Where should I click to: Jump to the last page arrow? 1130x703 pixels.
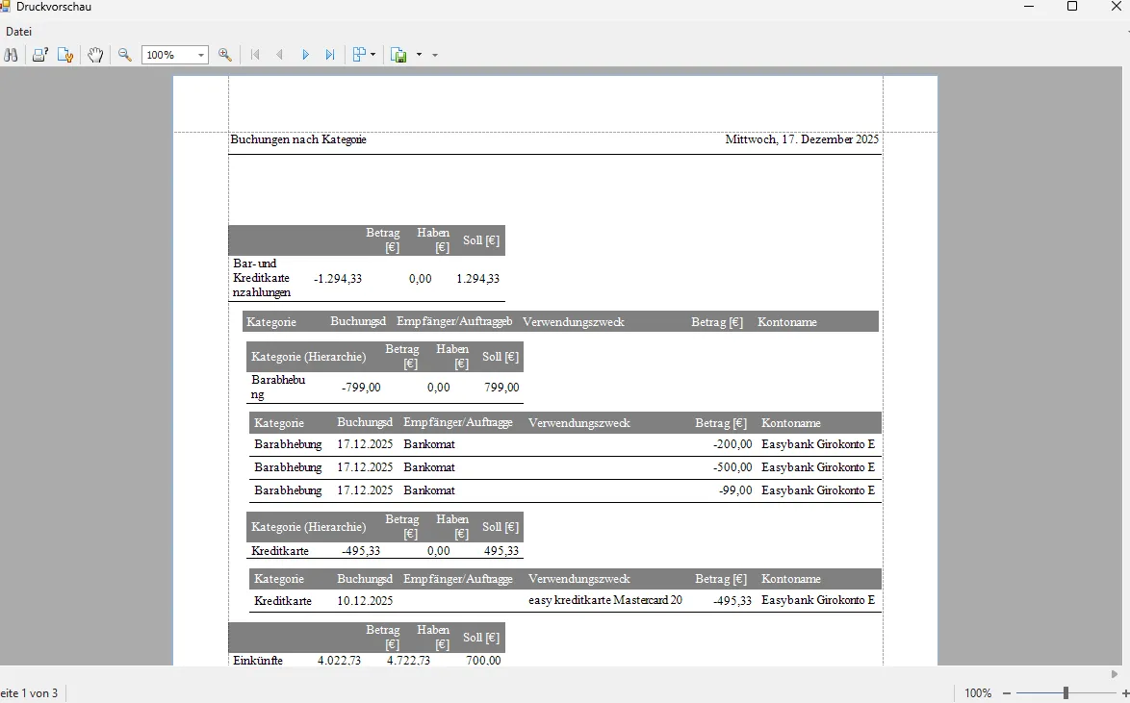point(330,55)
